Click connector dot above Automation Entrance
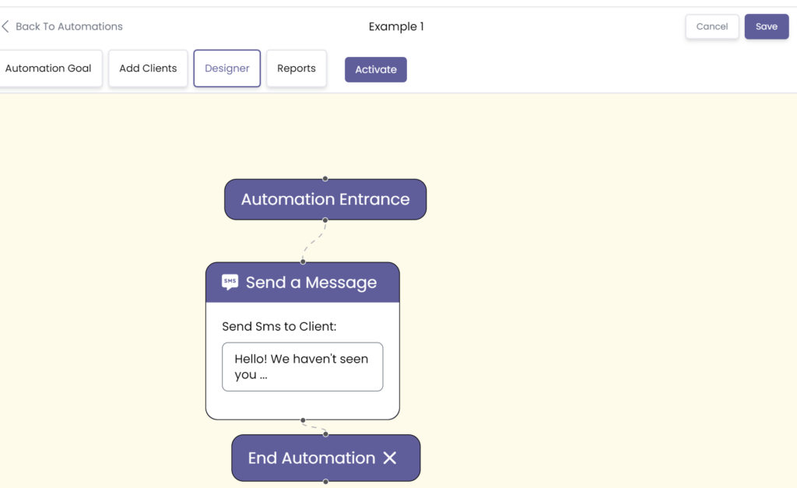Image resolution: width=797 pixels, height=488 pixels. [x=325, y=178]
